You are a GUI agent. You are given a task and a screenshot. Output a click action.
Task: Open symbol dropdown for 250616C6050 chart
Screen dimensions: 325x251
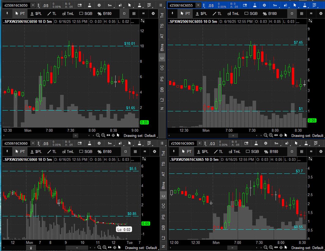(33, 6)
